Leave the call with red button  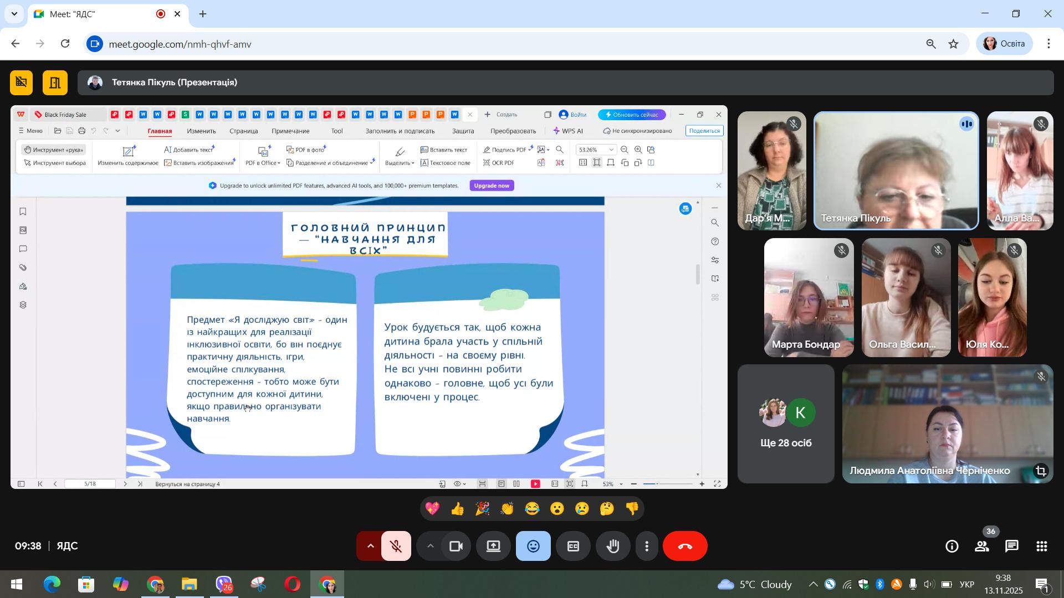coord(685,547)
